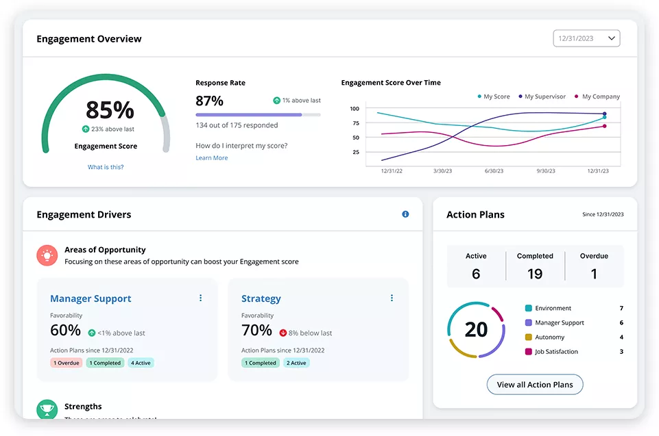Click the 1 Overdue tag on Manager Support
The width and height of the screenshot is (659, 436).
[67, 363]
